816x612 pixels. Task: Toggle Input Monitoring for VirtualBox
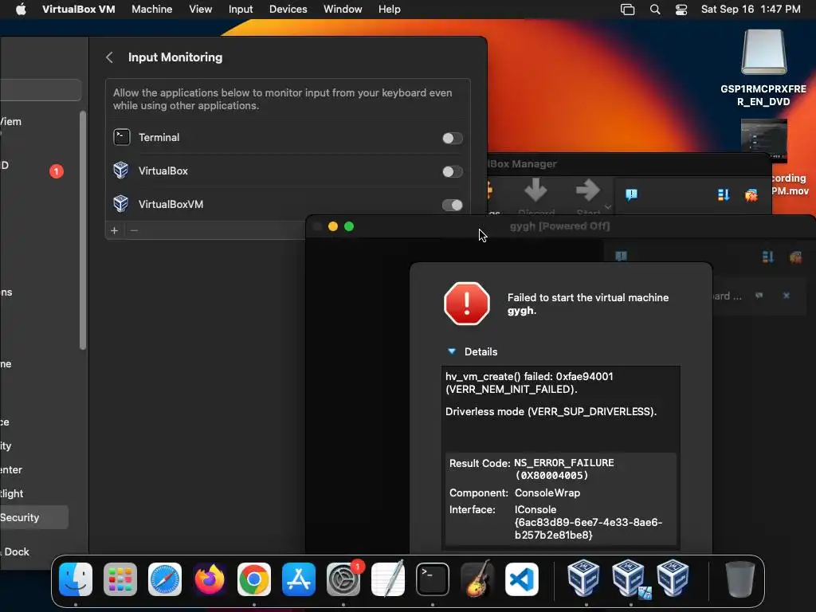[x=453, y=171]
